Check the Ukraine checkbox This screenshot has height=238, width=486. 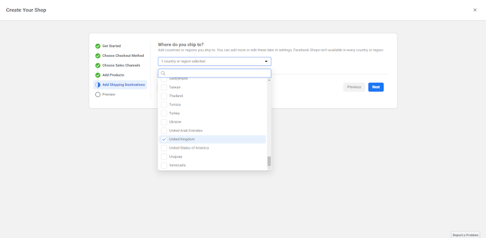pos(164,122)
